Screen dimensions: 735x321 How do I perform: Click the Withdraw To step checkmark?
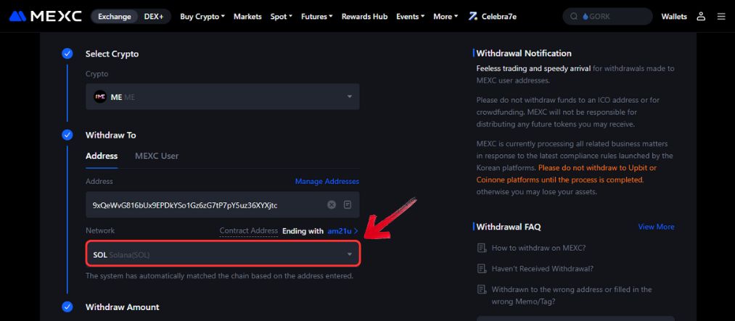click(x=67, y=135)
